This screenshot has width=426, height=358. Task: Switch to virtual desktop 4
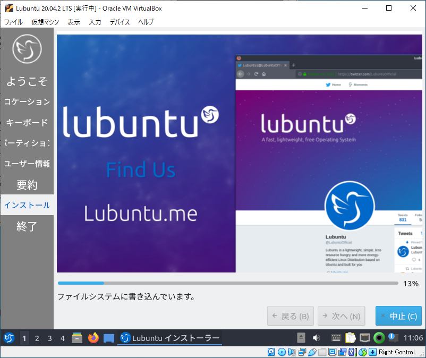click(63, 338)
